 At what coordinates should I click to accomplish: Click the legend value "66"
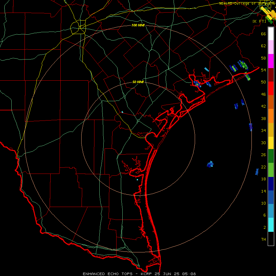(x=263, y=34)
